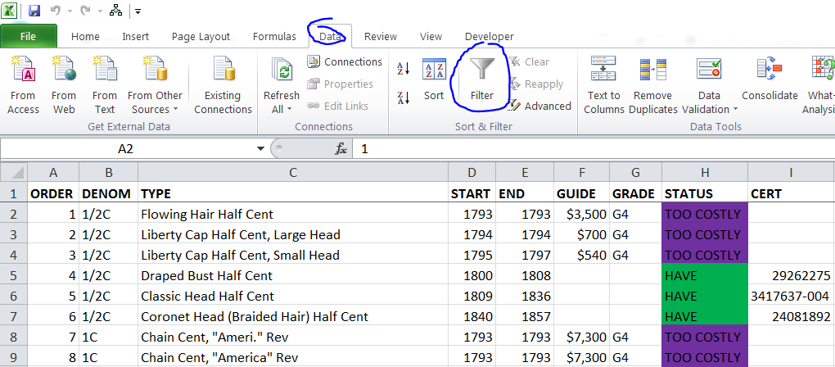Click the Excel application icon

point(11,10)
